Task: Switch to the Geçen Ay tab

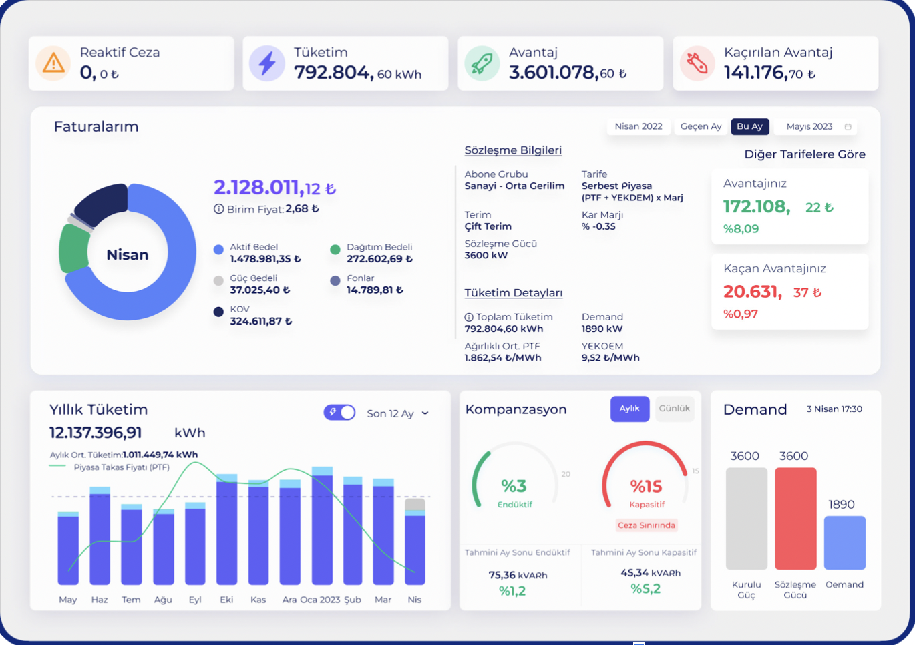Action: tap(700, 126)
